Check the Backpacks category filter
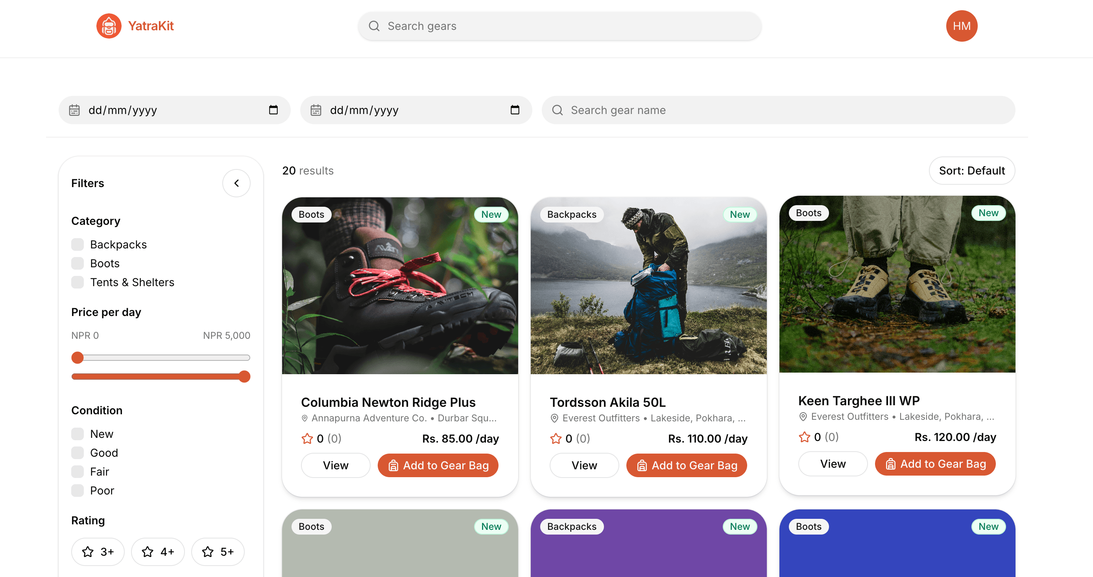The width and height of the screenshot is (1093, 577). [x=77, y=244]
